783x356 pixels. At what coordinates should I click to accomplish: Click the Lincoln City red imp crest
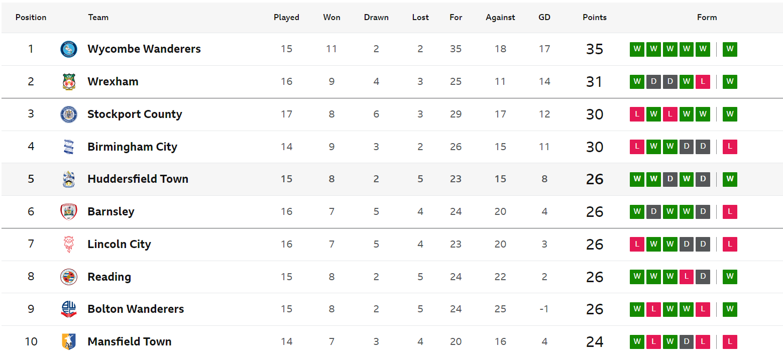click(x=68, y=245)
